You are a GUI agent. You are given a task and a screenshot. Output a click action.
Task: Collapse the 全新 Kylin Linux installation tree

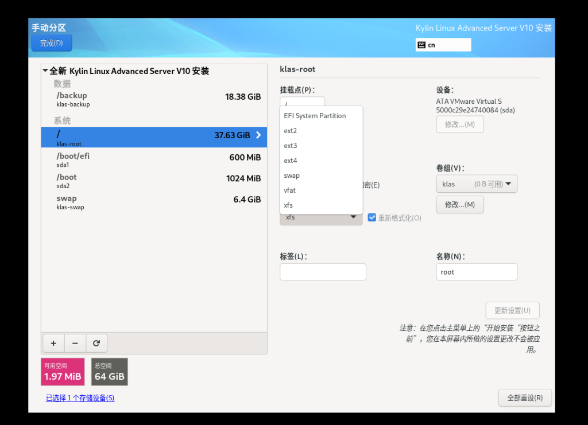click(45, 71)
